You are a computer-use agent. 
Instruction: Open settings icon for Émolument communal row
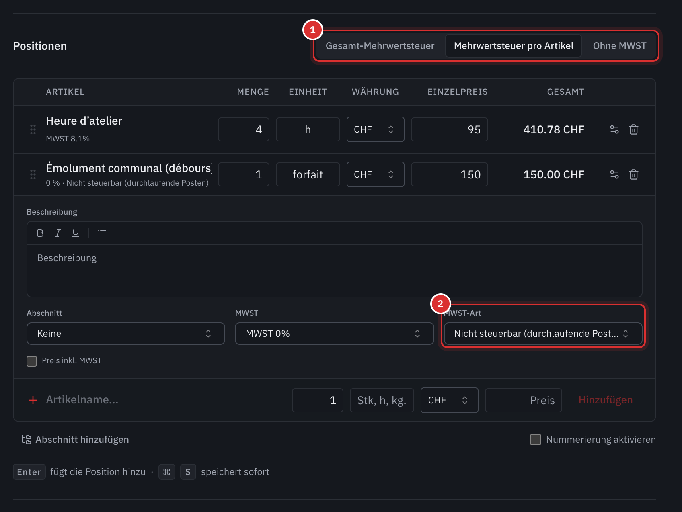pyautogui.click(x=614, y=174)
